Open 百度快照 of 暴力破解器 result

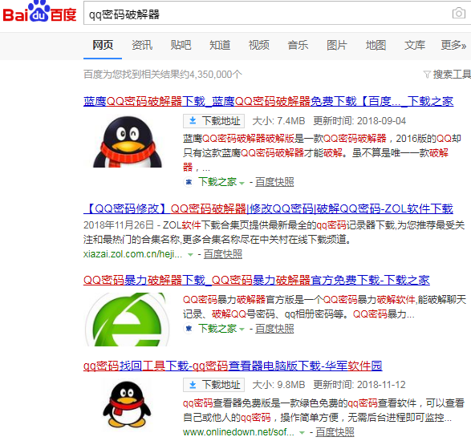coord(274,329)
